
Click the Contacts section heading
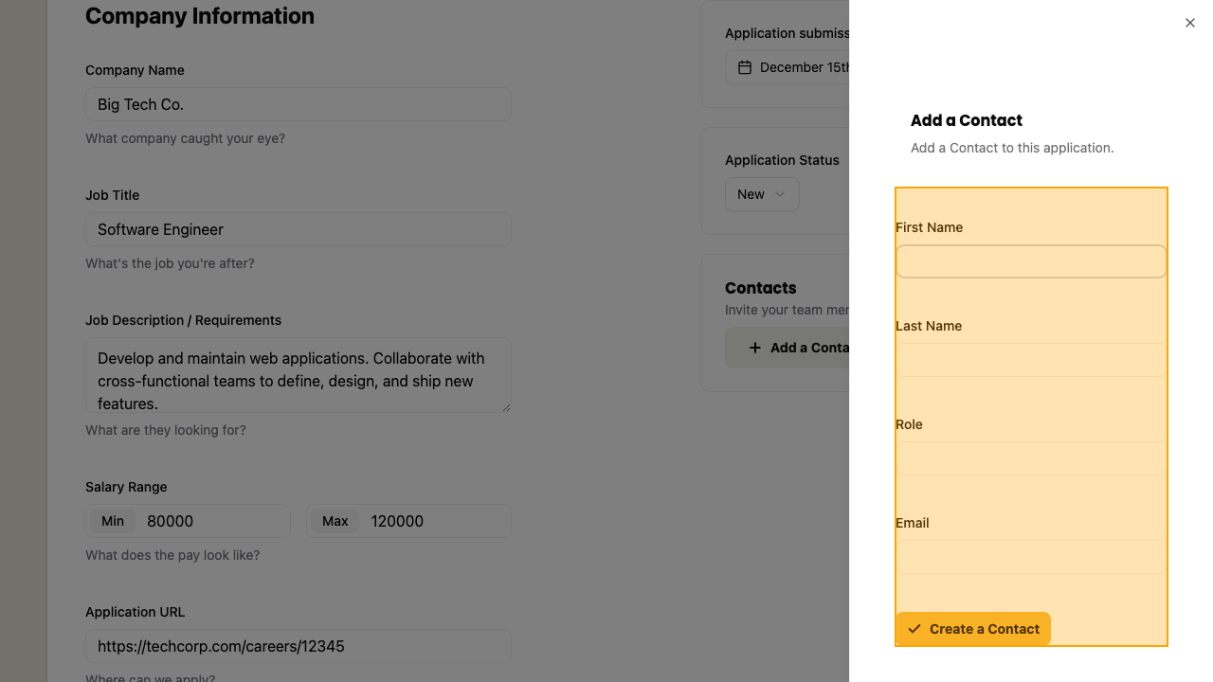click(x=761, y=288)
